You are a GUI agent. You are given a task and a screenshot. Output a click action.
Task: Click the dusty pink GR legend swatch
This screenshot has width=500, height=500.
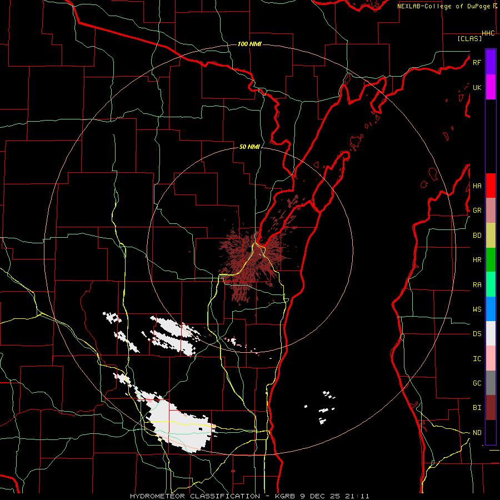(x=491, y=211)
